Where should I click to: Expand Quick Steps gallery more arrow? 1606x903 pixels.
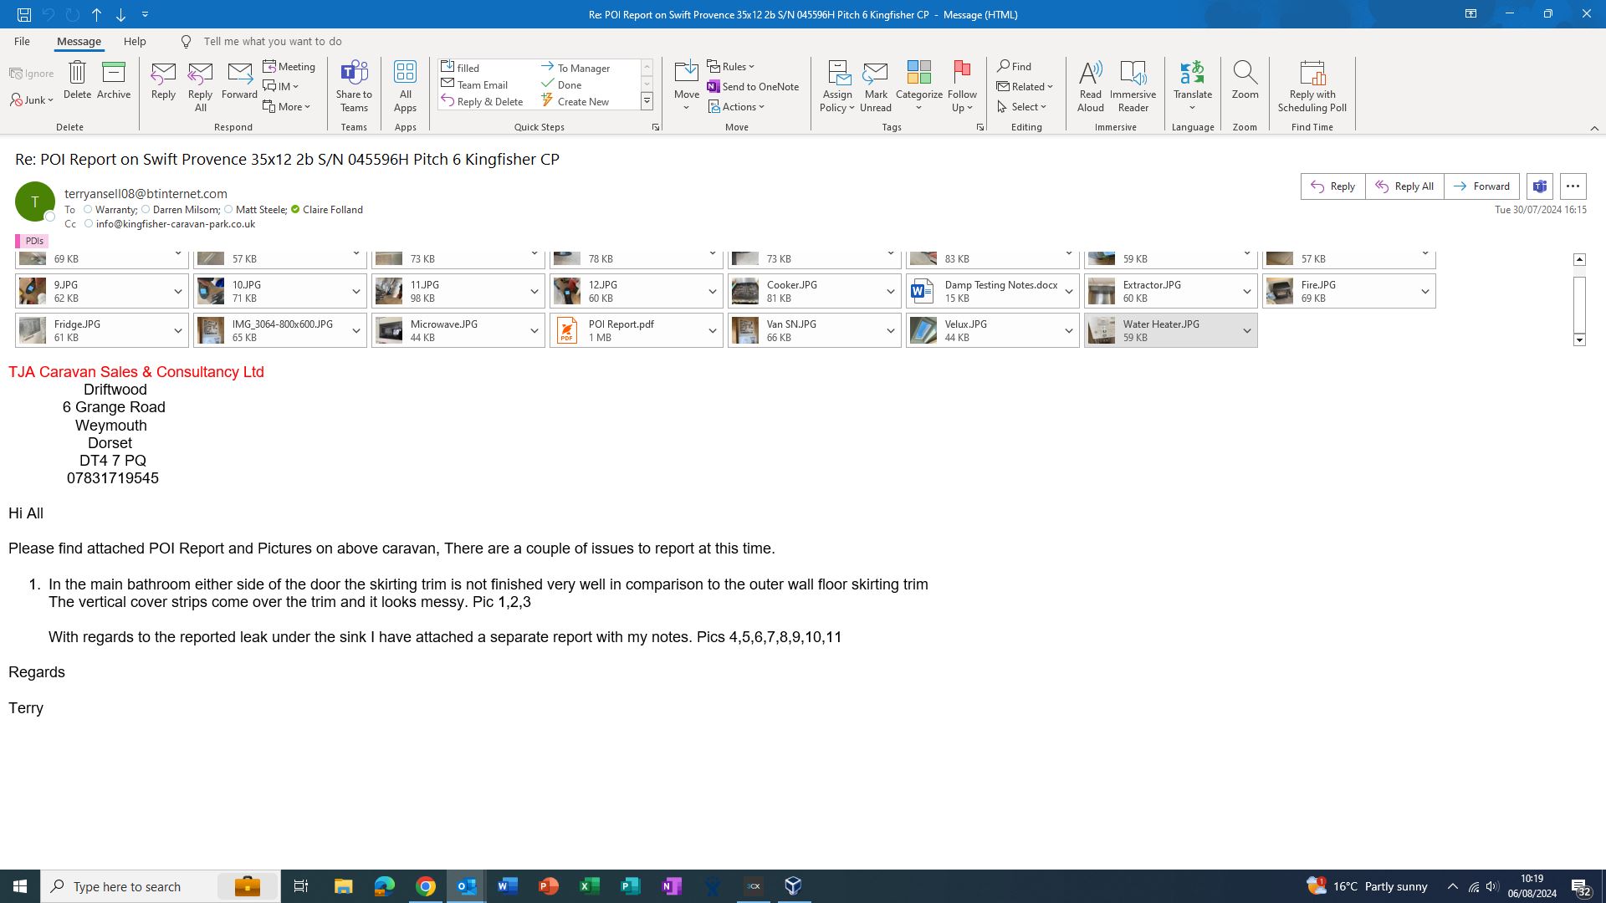647,101
